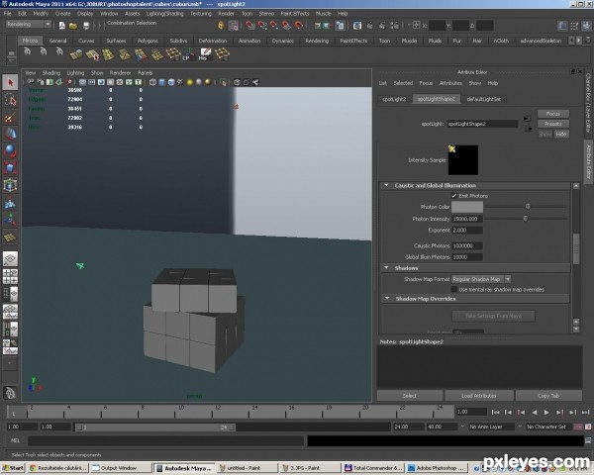Screen dimensions: 594x475
Task: Open the Photon Color swatch
Action: coord(467,207)
